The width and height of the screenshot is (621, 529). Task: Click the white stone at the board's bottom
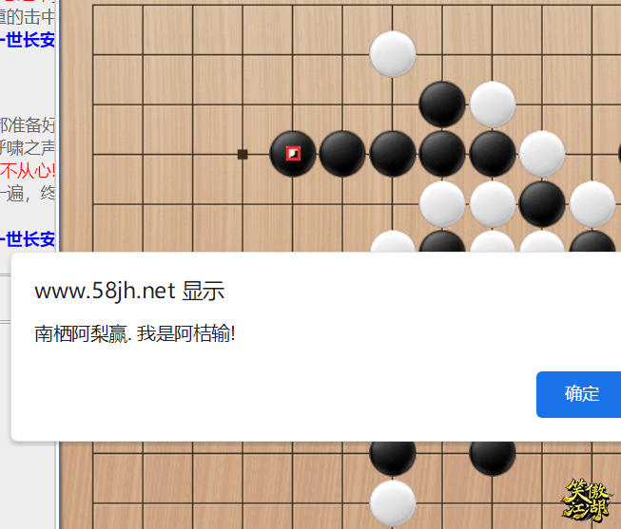[393, 503]
